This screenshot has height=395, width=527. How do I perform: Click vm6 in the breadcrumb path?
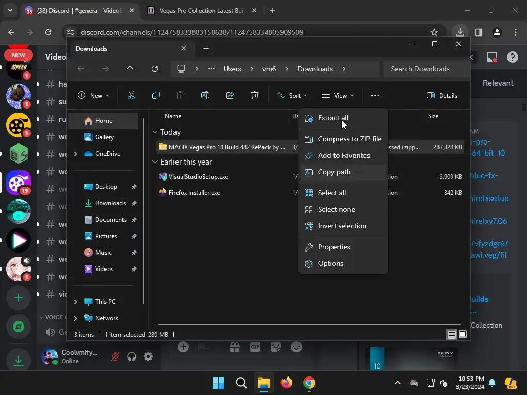[269, 69]
